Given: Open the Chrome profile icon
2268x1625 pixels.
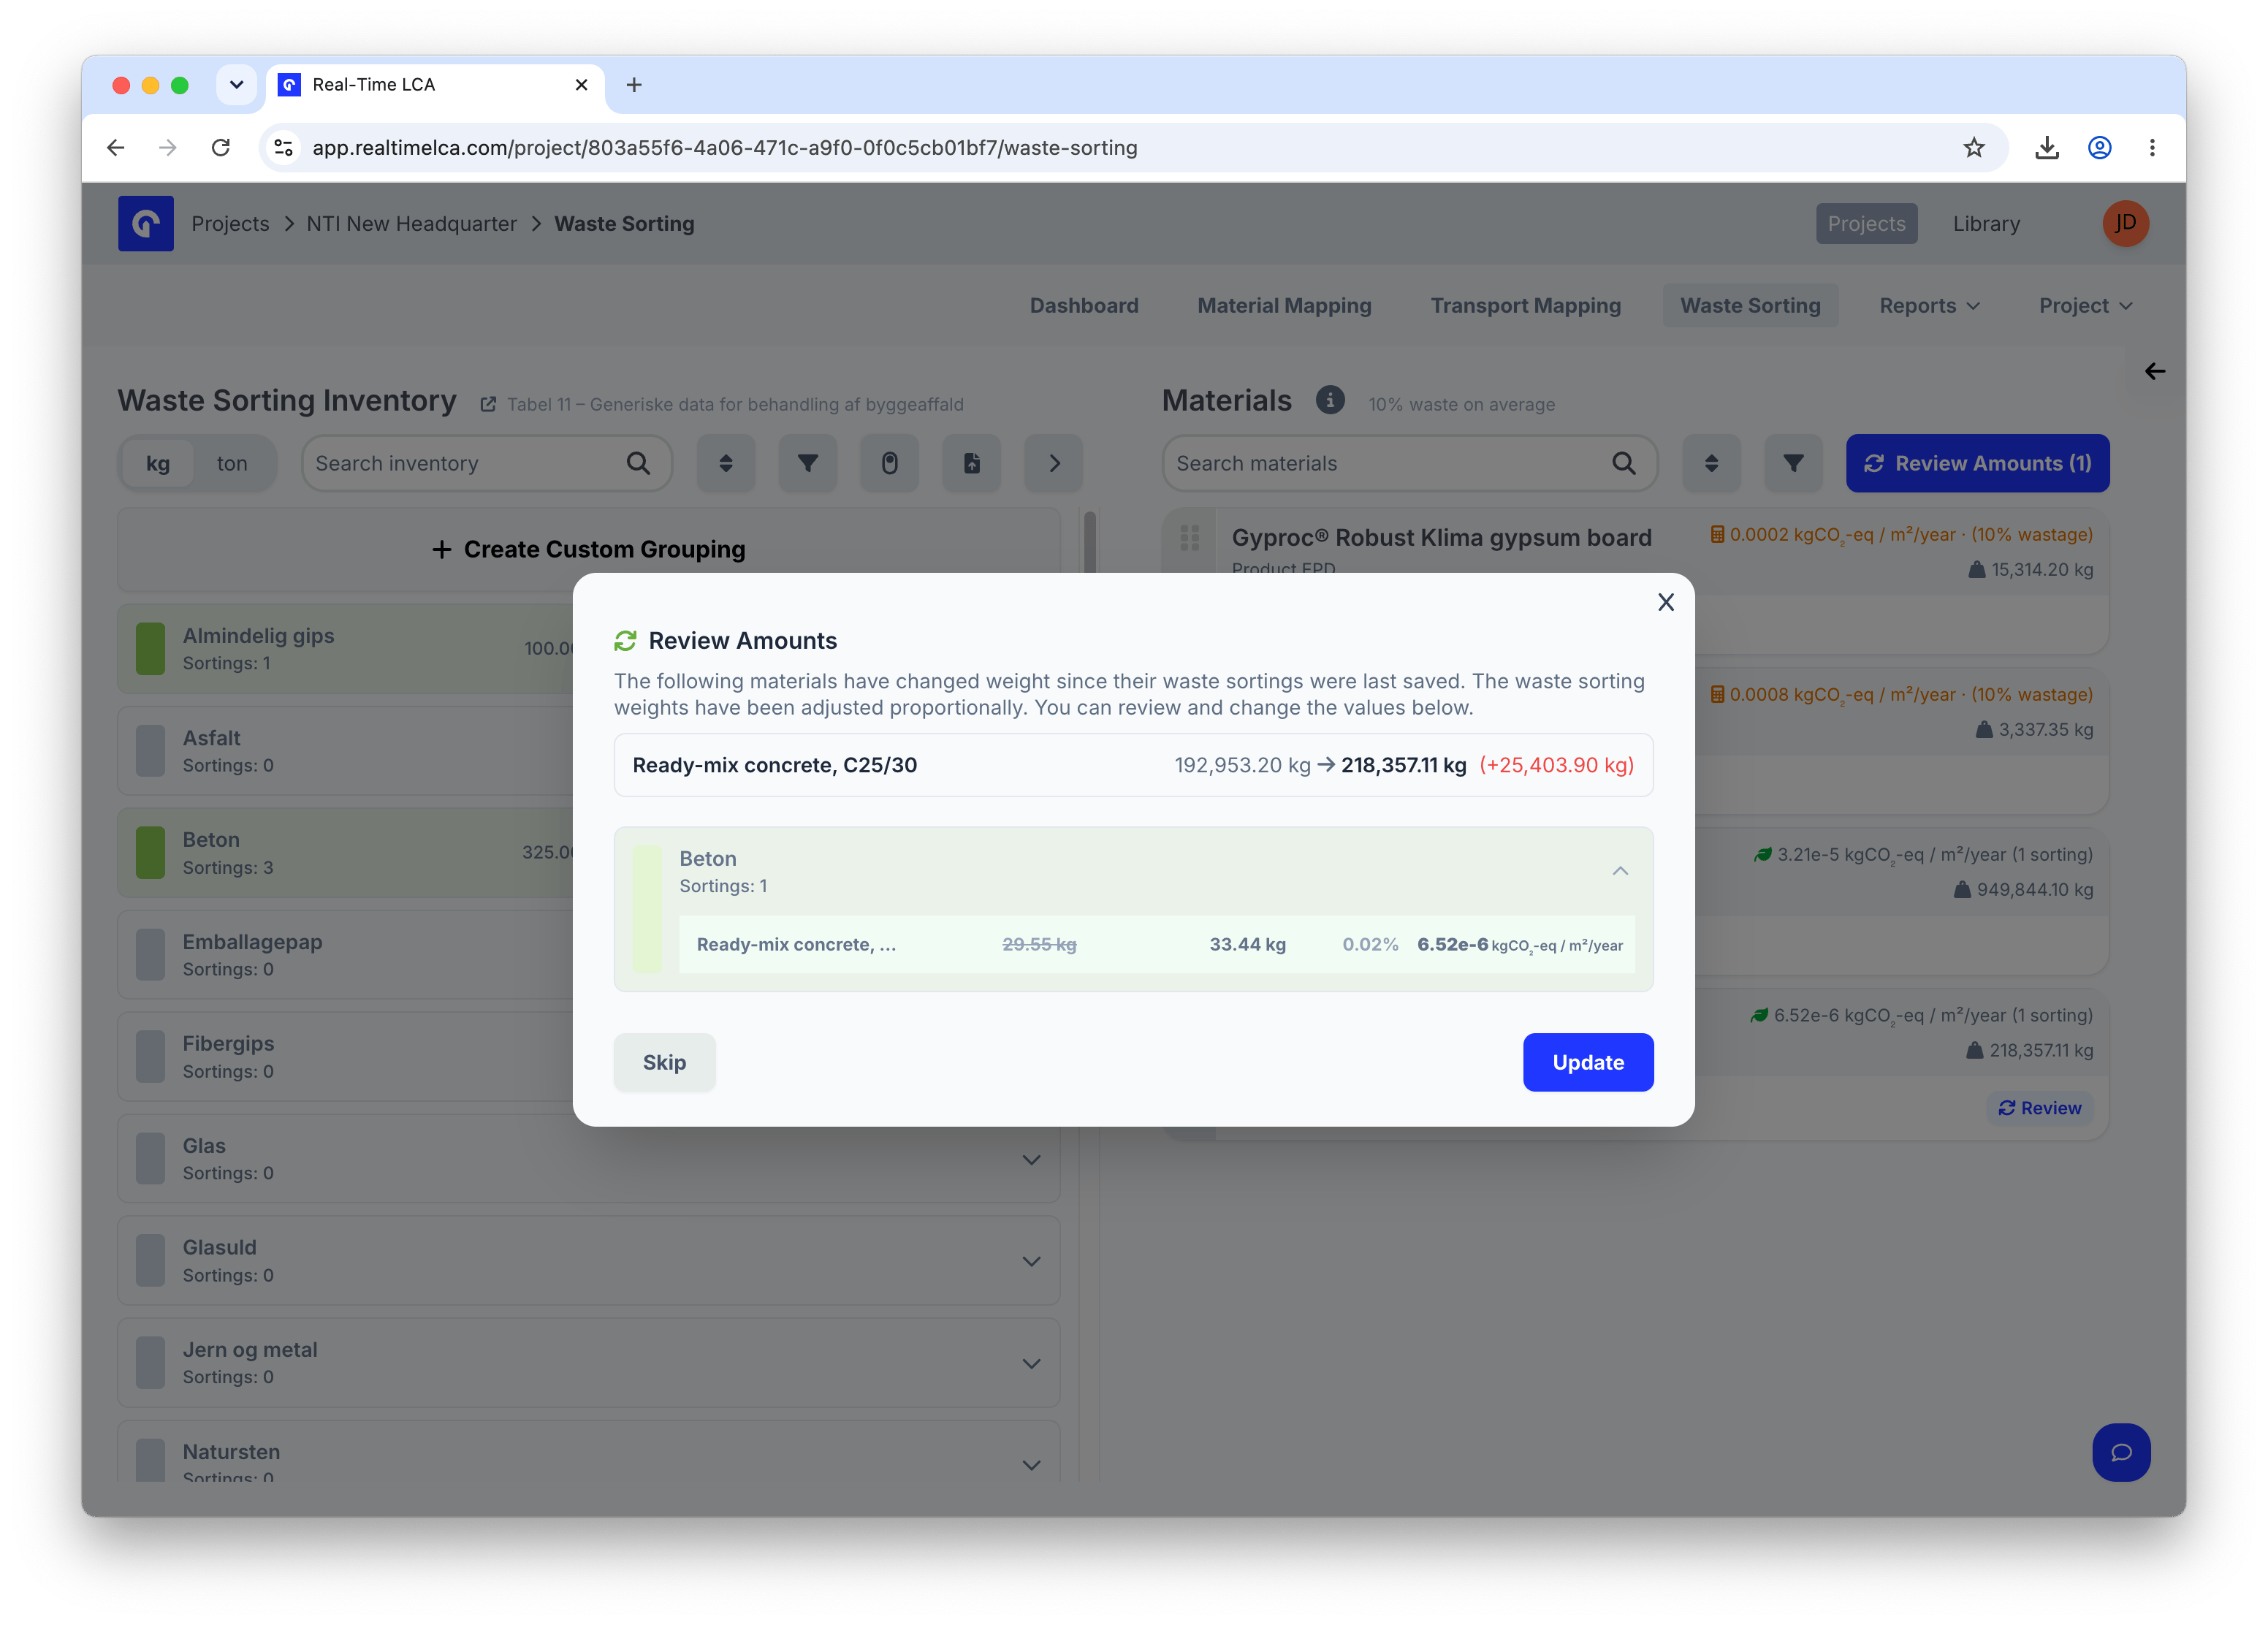Looking at the screenshot, I should [x=2099, y=148].
